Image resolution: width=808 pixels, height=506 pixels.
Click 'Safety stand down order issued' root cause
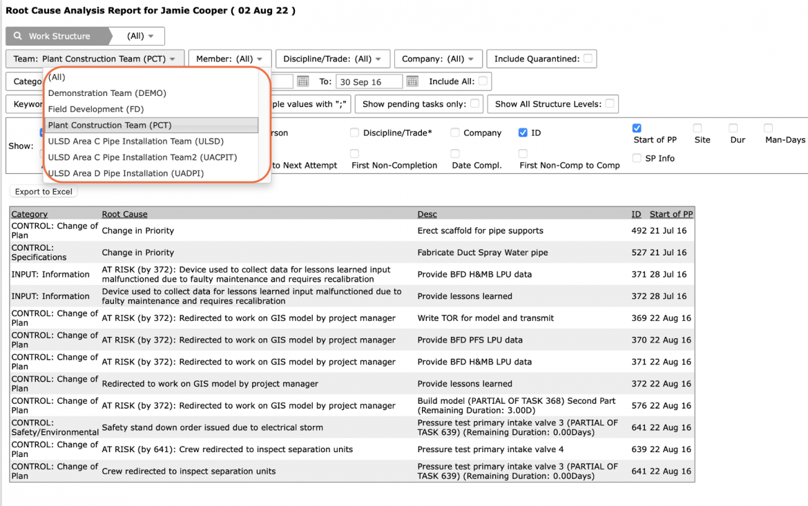[x=212, y=427]
